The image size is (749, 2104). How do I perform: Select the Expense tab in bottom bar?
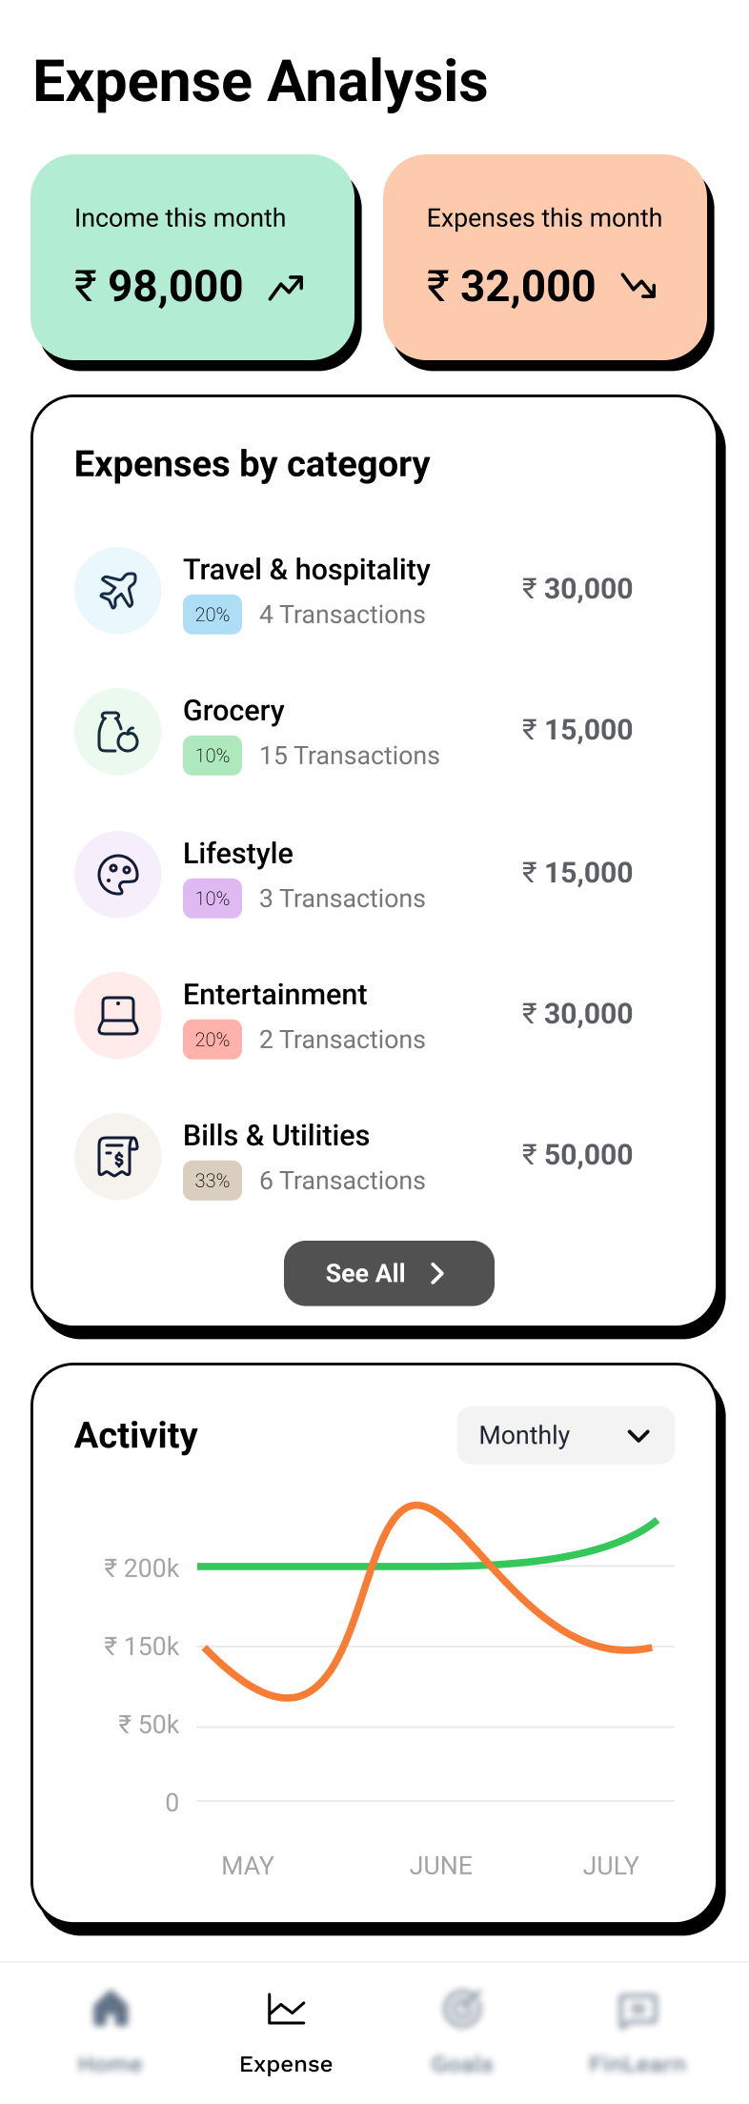pyautogui.click(x=286, y=2030)
